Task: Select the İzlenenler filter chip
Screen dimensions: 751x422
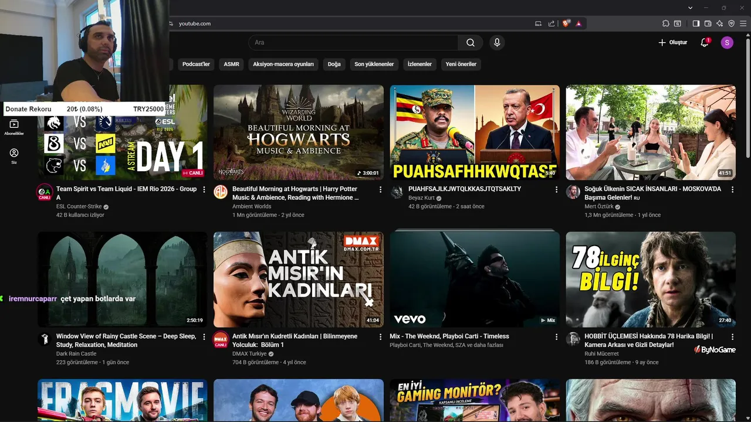Action: point(420,64)
